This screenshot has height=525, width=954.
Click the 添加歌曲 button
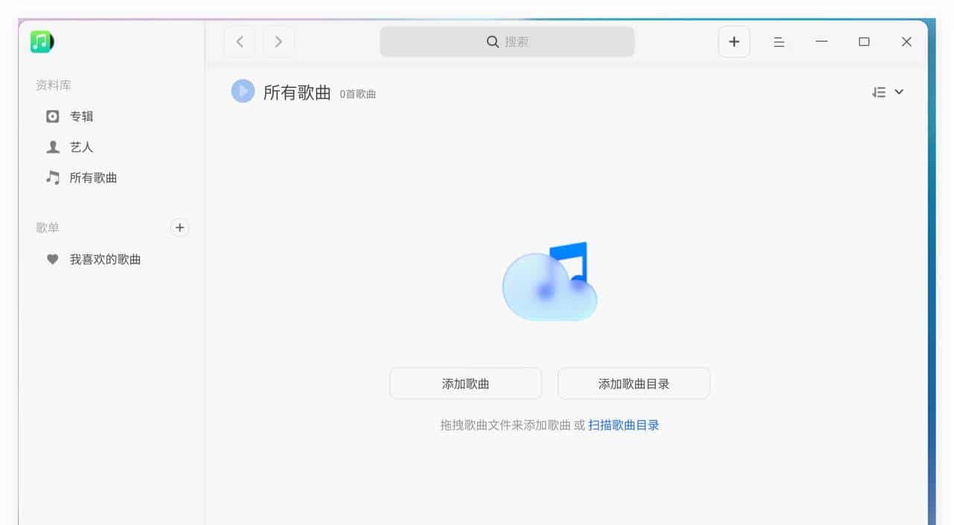[x=465, y=383]
